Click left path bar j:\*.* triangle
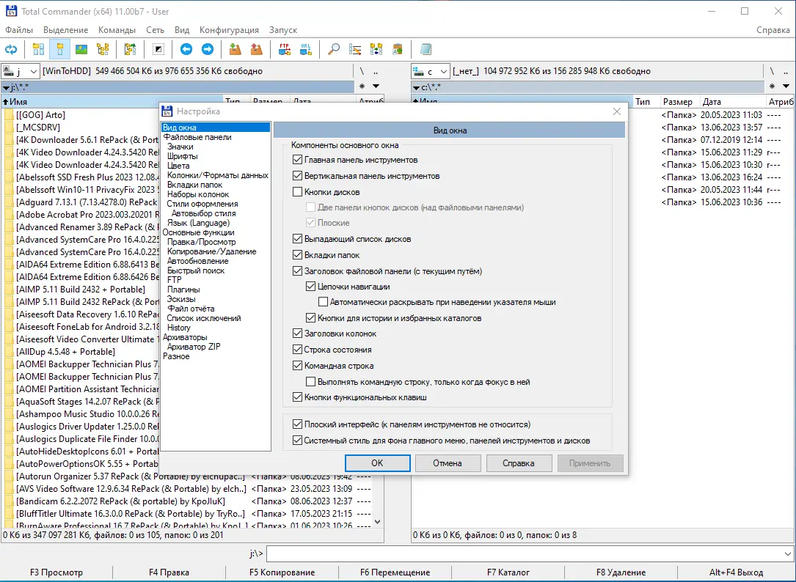The image size is (796, 582). pyautogui.click(x=6, y=88)
